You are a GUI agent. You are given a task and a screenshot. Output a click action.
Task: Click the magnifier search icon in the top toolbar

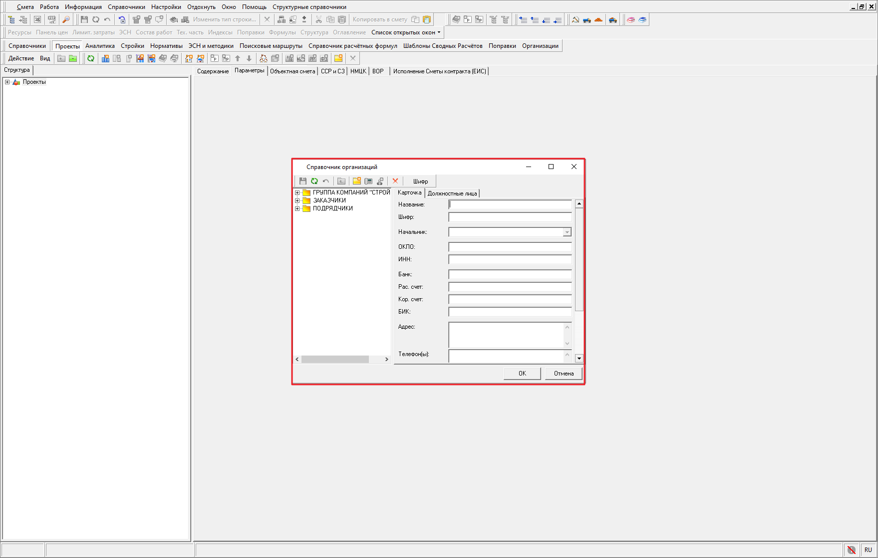coord(66,19)
